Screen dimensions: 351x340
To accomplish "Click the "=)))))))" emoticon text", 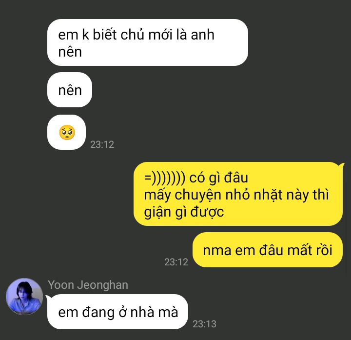I will tap(165, 178).
